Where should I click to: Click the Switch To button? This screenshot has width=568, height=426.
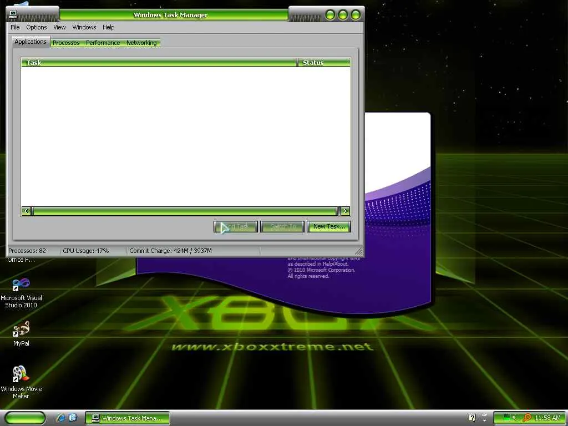coord(282,226)
